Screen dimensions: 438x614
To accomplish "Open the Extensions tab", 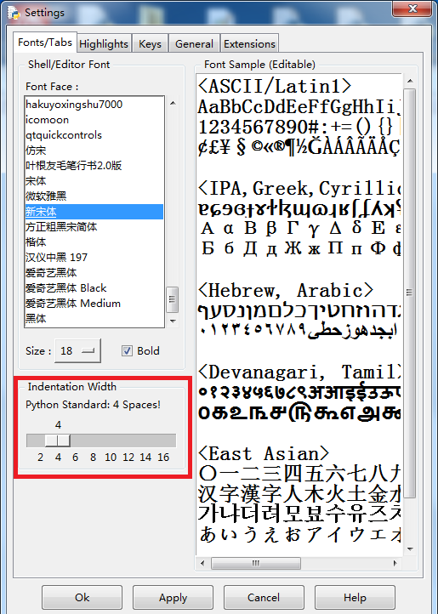I will coord(249,43).
